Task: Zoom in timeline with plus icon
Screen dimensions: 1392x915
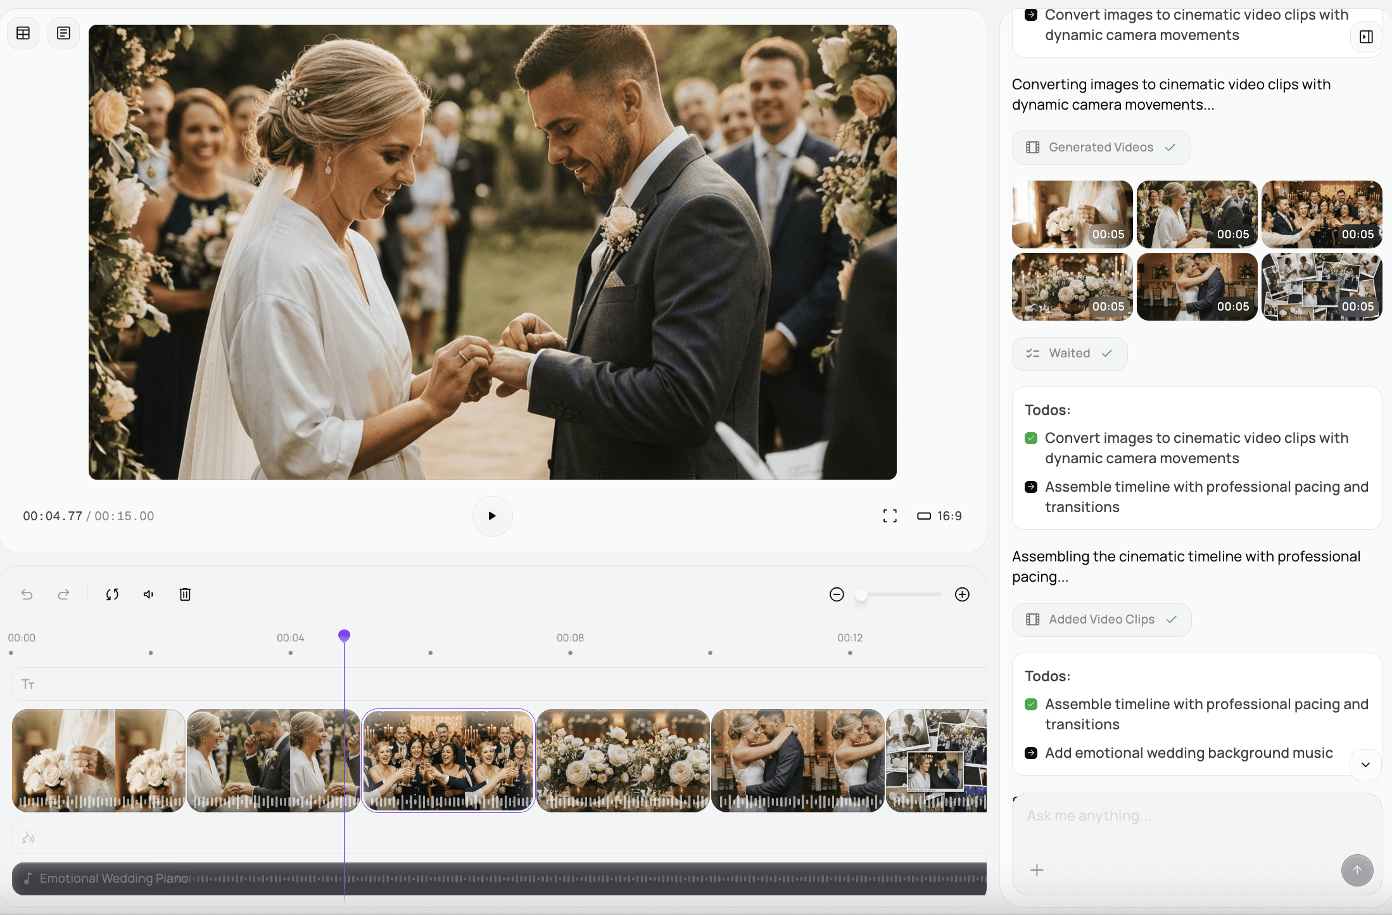Action: 962,594
